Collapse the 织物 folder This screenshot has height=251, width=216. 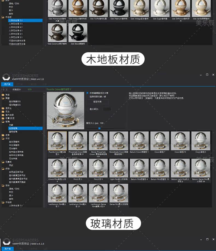(3, 169)
